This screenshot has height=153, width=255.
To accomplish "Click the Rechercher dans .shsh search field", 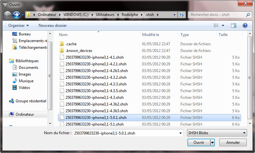I will coord(217,15).
